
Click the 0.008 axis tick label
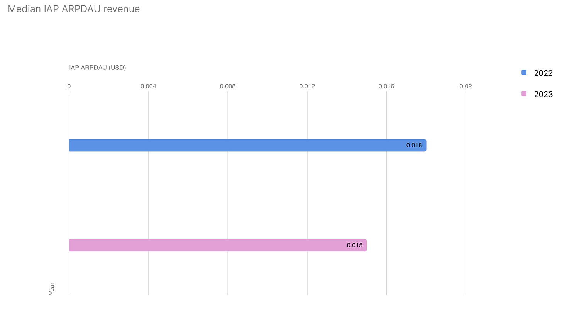coord(228,86)
